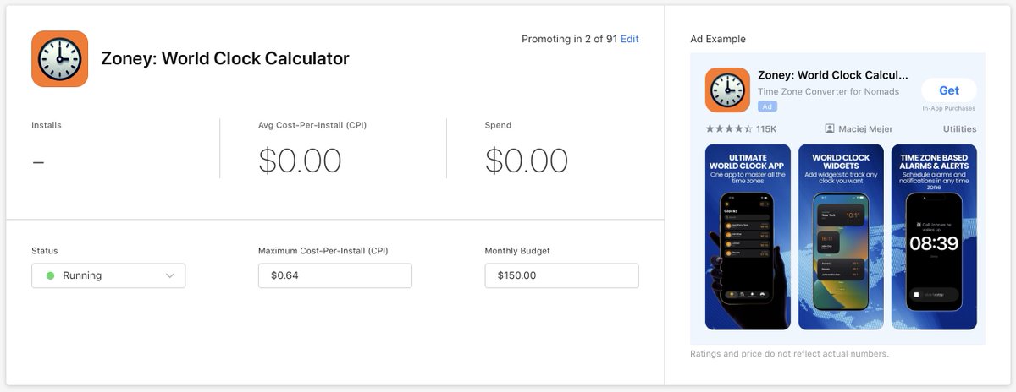1016x392 pixels.
Task: Click the Get button in the ad
Action: 949,90
